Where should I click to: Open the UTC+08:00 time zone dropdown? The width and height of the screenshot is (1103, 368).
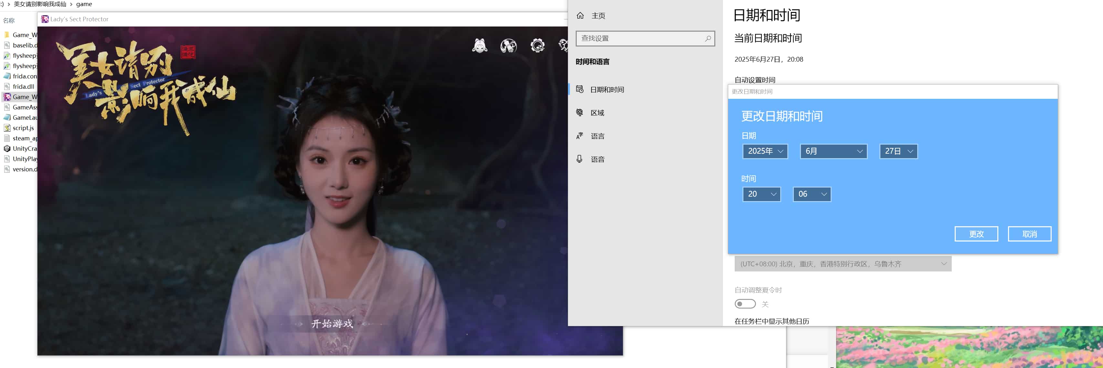(843, 264)
